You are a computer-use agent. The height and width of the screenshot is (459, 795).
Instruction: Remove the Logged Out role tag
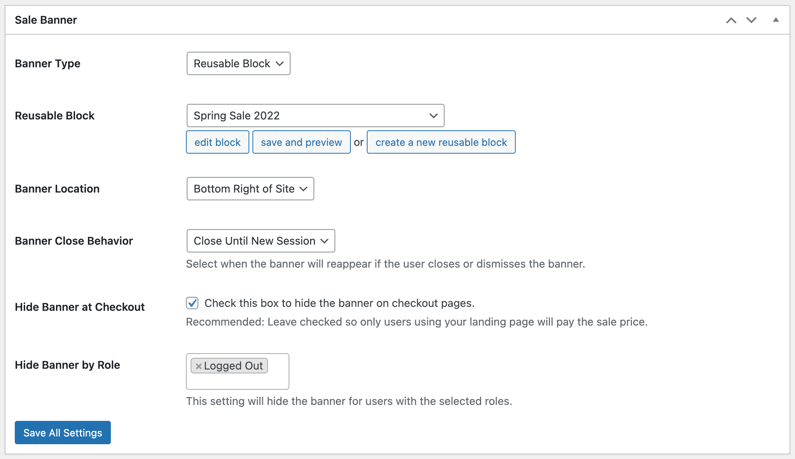199,366
